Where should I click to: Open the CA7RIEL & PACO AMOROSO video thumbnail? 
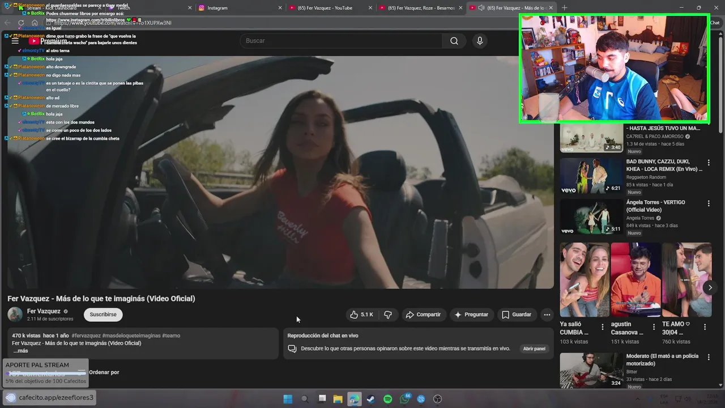pyautogui.click(x=591, y=138)
